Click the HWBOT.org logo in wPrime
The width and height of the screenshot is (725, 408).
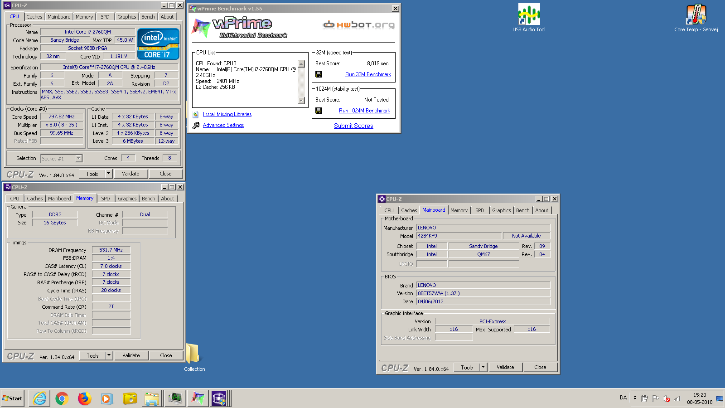[x=358, y=25]
